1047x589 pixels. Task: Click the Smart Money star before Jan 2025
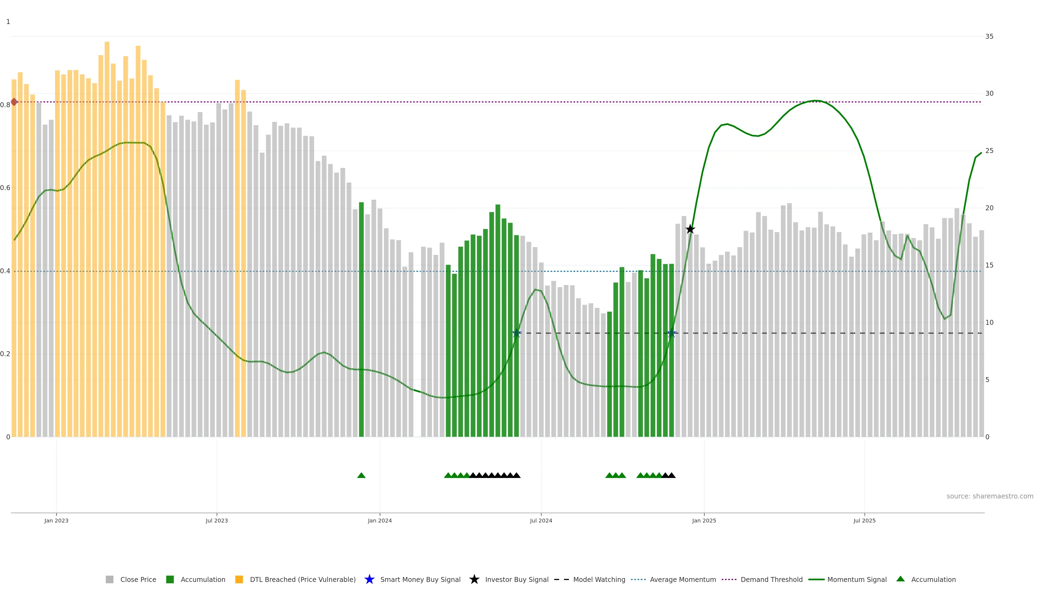(x=672, y=333)
